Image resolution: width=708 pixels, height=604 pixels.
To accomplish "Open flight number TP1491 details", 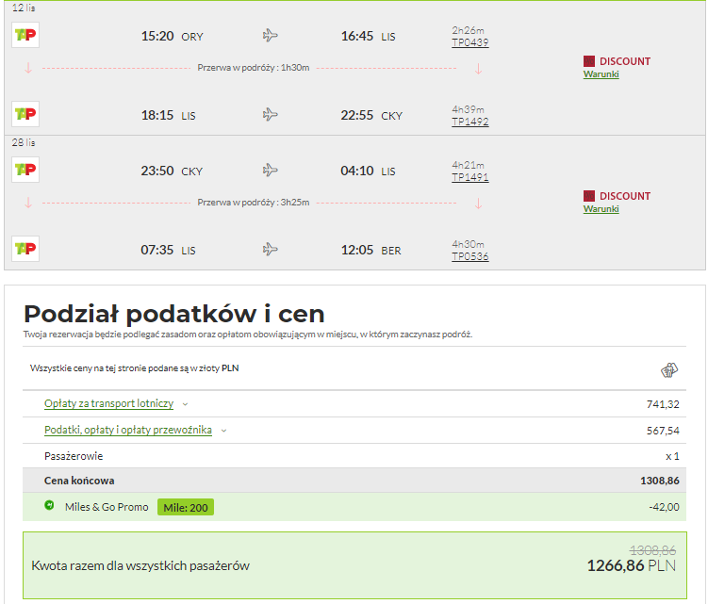I will 470,177.
